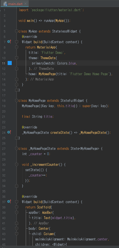Click _counter++ on line 32

[x=38, y=175]
